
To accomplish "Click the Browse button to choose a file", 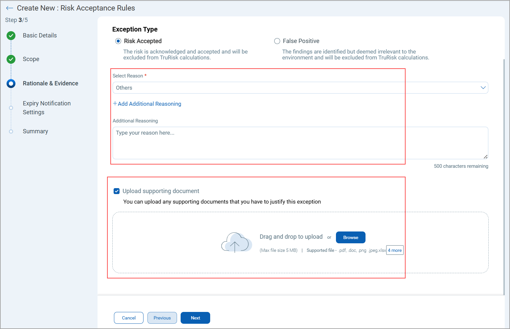I will click(350, 237).
